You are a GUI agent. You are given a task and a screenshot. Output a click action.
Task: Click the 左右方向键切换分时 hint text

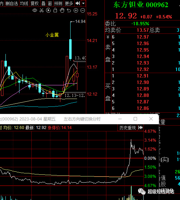[82, 119]
